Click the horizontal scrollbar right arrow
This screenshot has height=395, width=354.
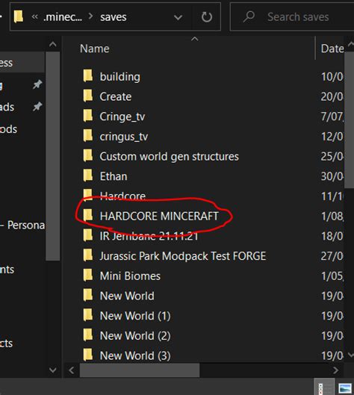[335, 370]
